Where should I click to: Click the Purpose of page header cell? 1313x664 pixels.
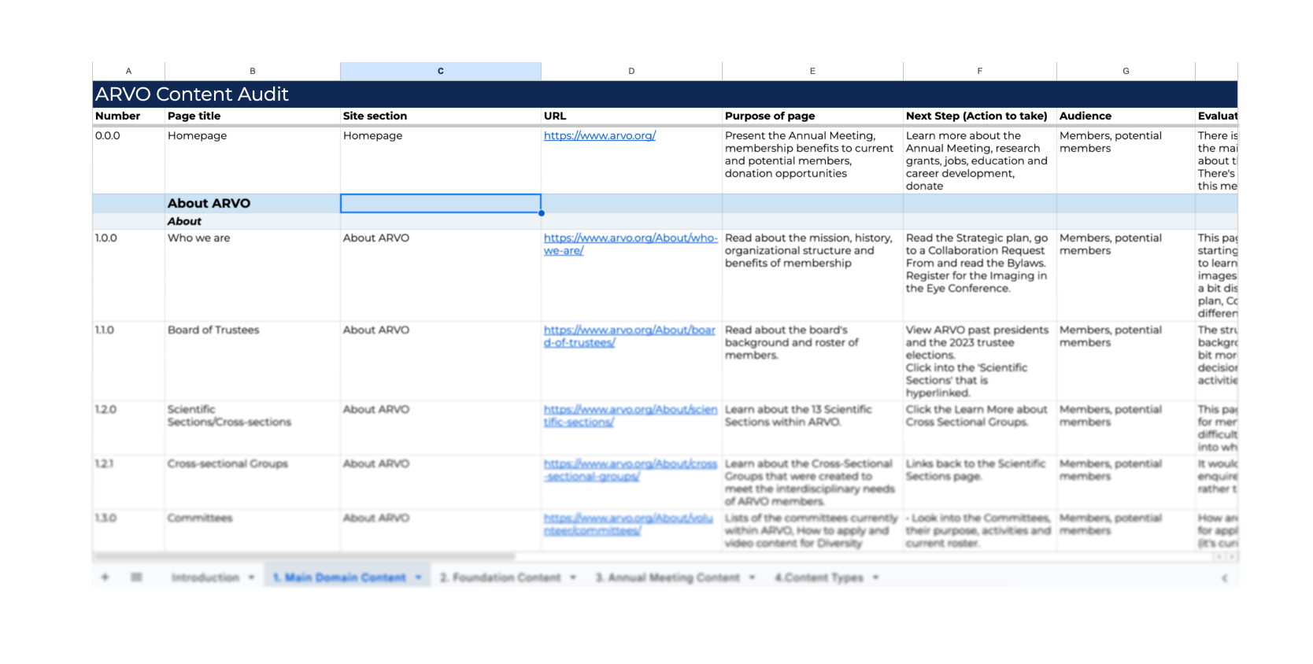(812, 116)
